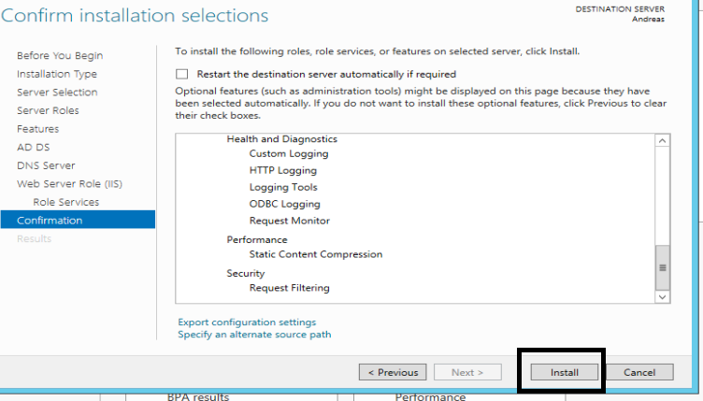
Task: Open the Features wizard step
Action: point(37,129)
